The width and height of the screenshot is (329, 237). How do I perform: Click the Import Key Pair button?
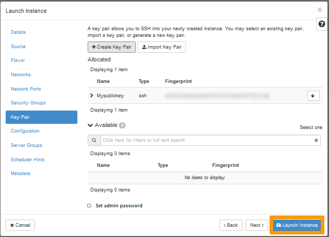(161, 47)
